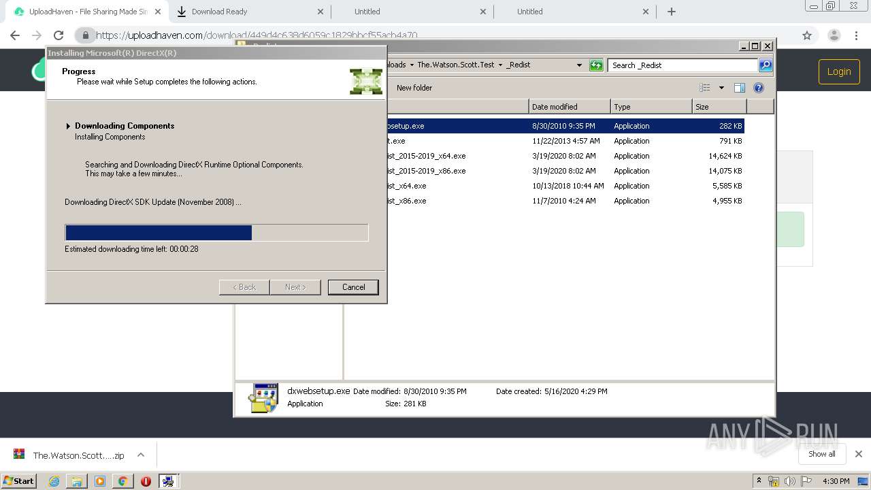
Task: Switch to the Download Ready tab
Action: click(249, 12)
